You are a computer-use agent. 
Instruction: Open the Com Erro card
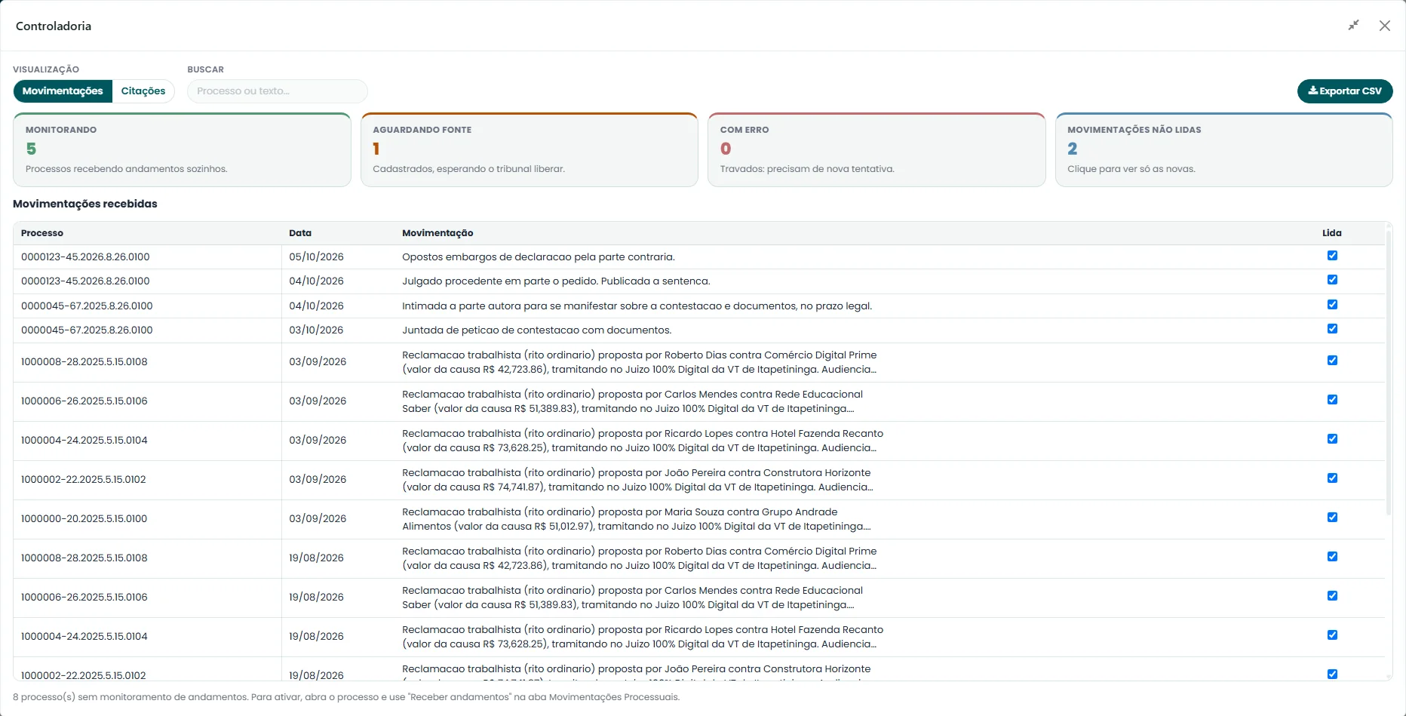tap(876, 149)
